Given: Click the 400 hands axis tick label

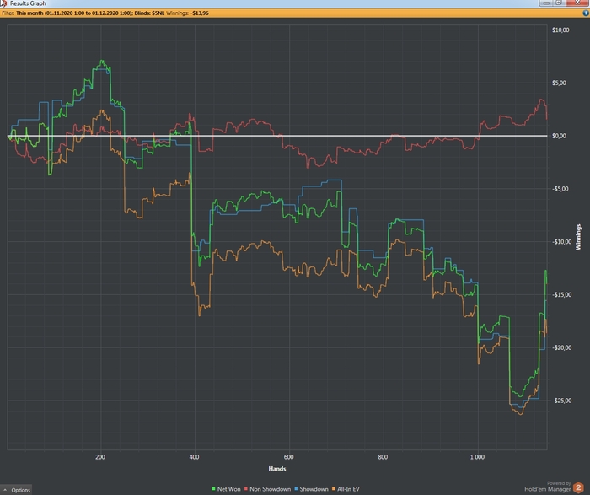Looking at the screenshot, I should [194, 457].
